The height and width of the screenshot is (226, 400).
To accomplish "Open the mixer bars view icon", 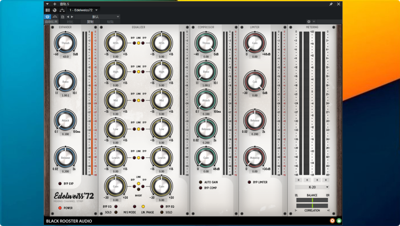I will (x=47, y=10).
